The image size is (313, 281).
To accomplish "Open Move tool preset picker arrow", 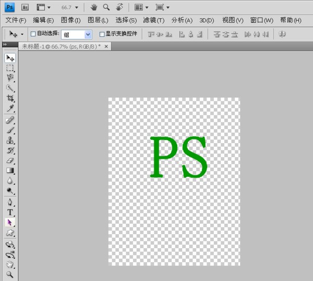I will pyautogui.click(x=22, y=34).
